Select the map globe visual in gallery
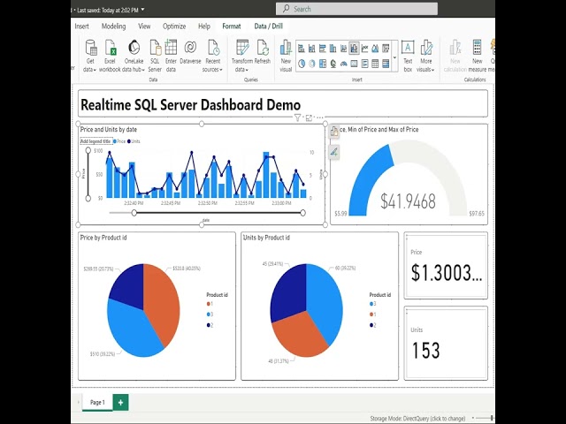The image size is (566, 424). coord(333,64)
